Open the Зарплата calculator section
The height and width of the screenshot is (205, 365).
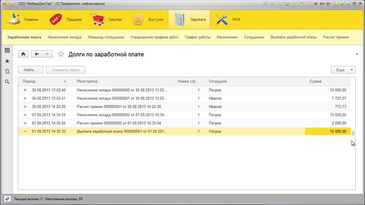189,19
